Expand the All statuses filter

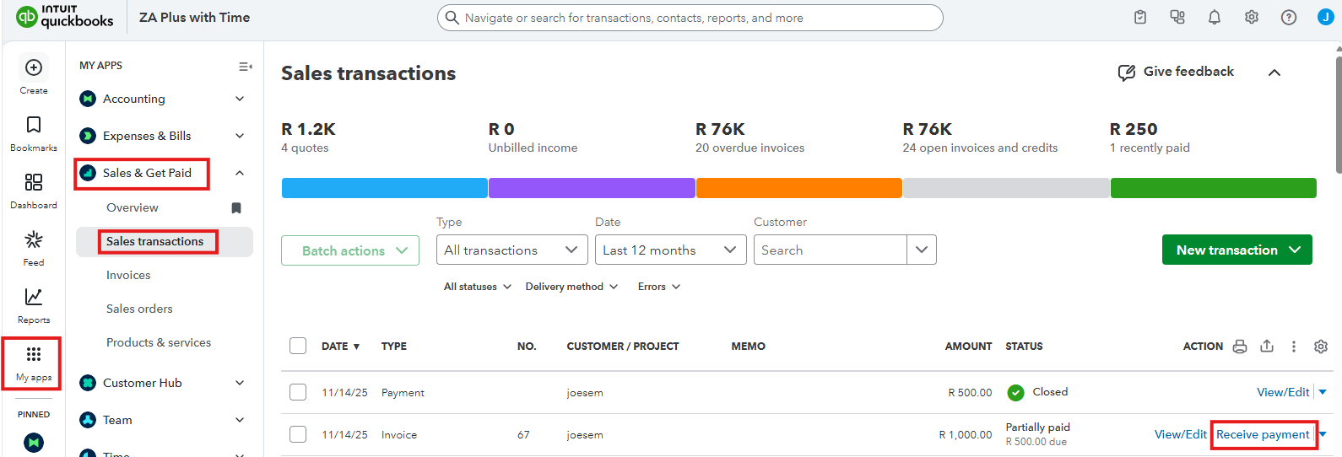point(478,287)
